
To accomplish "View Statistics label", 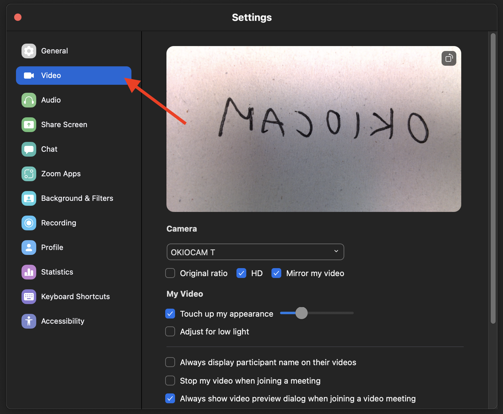I will pyautogui.click(x=57, y=272).
